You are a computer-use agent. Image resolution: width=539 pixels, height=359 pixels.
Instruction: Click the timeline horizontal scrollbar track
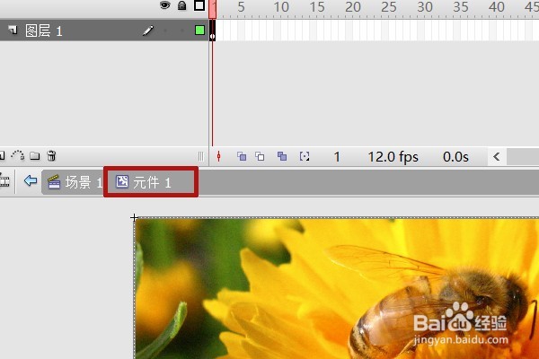tap(523, 157)
